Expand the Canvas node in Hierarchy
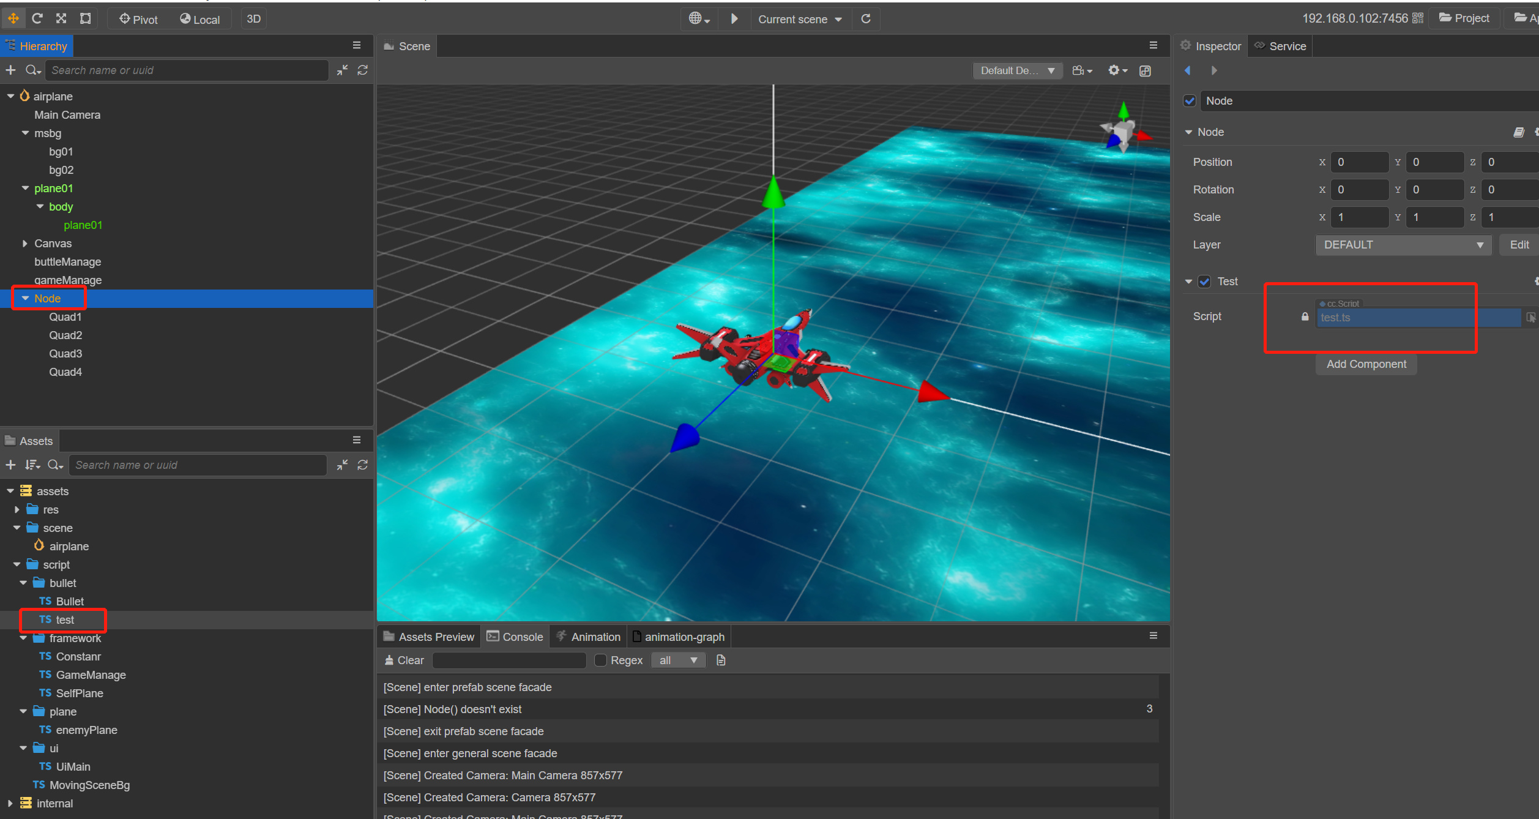Viewport: 1539px width, 819px height. click(24, 244)
